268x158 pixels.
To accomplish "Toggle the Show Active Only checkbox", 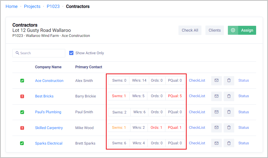I will (x=71, y=53).
